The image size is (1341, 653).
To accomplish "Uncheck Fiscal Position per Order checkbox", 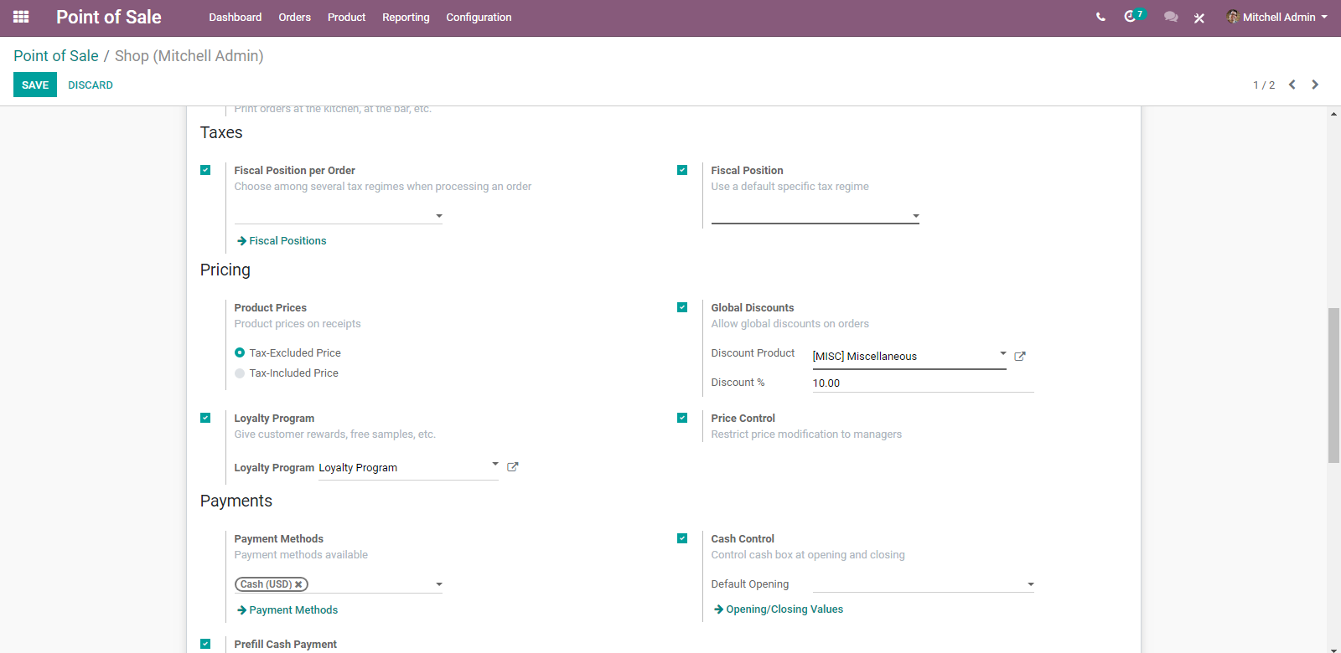I will 205,170.
